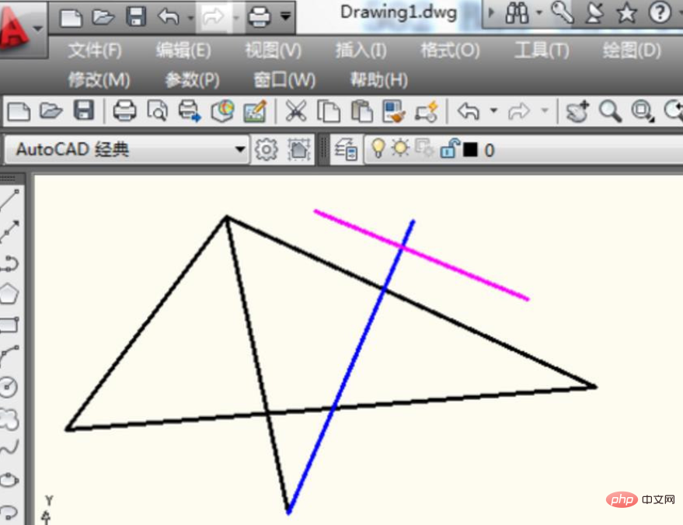The width and height of the screenshot is (683, 525).
Task: Click the star favorites icon
Action: point(627,13)
